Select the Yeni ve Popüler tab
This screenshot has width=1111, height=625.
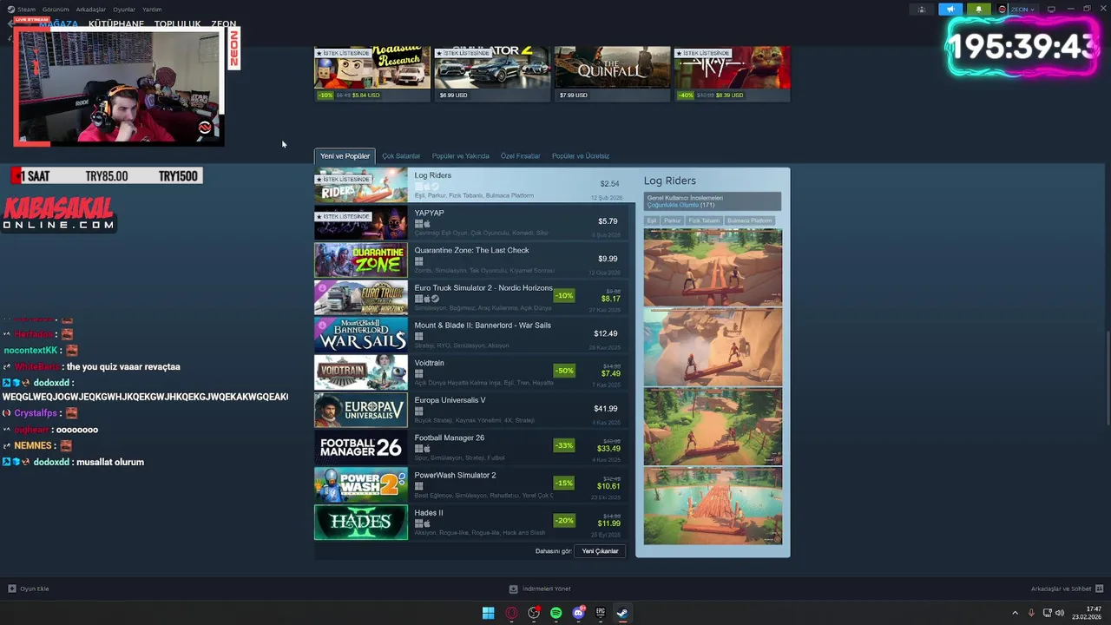tap(345, 156)
